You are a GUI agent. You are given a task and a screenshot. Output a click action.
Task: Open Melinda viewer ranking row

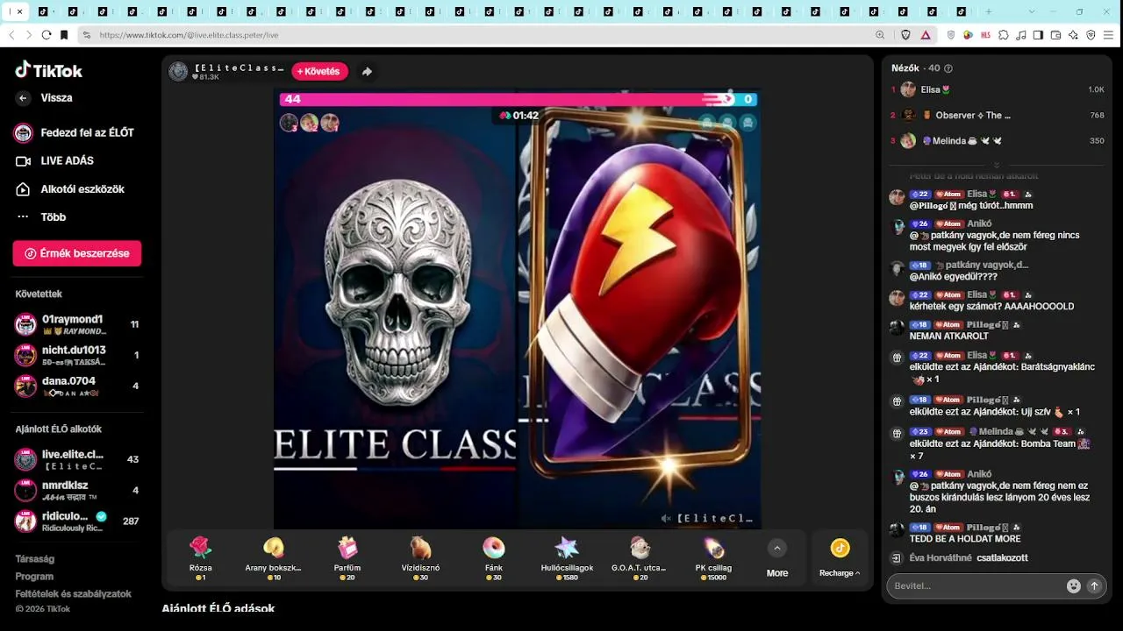[998, 140]
